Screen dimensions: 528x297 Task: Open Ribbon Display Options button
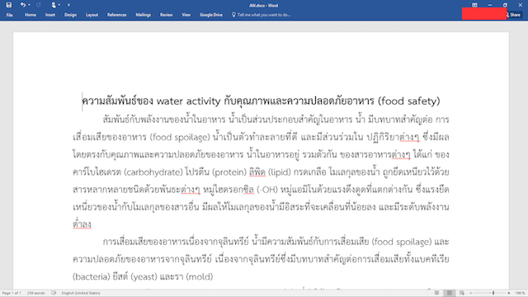point(474,5)
